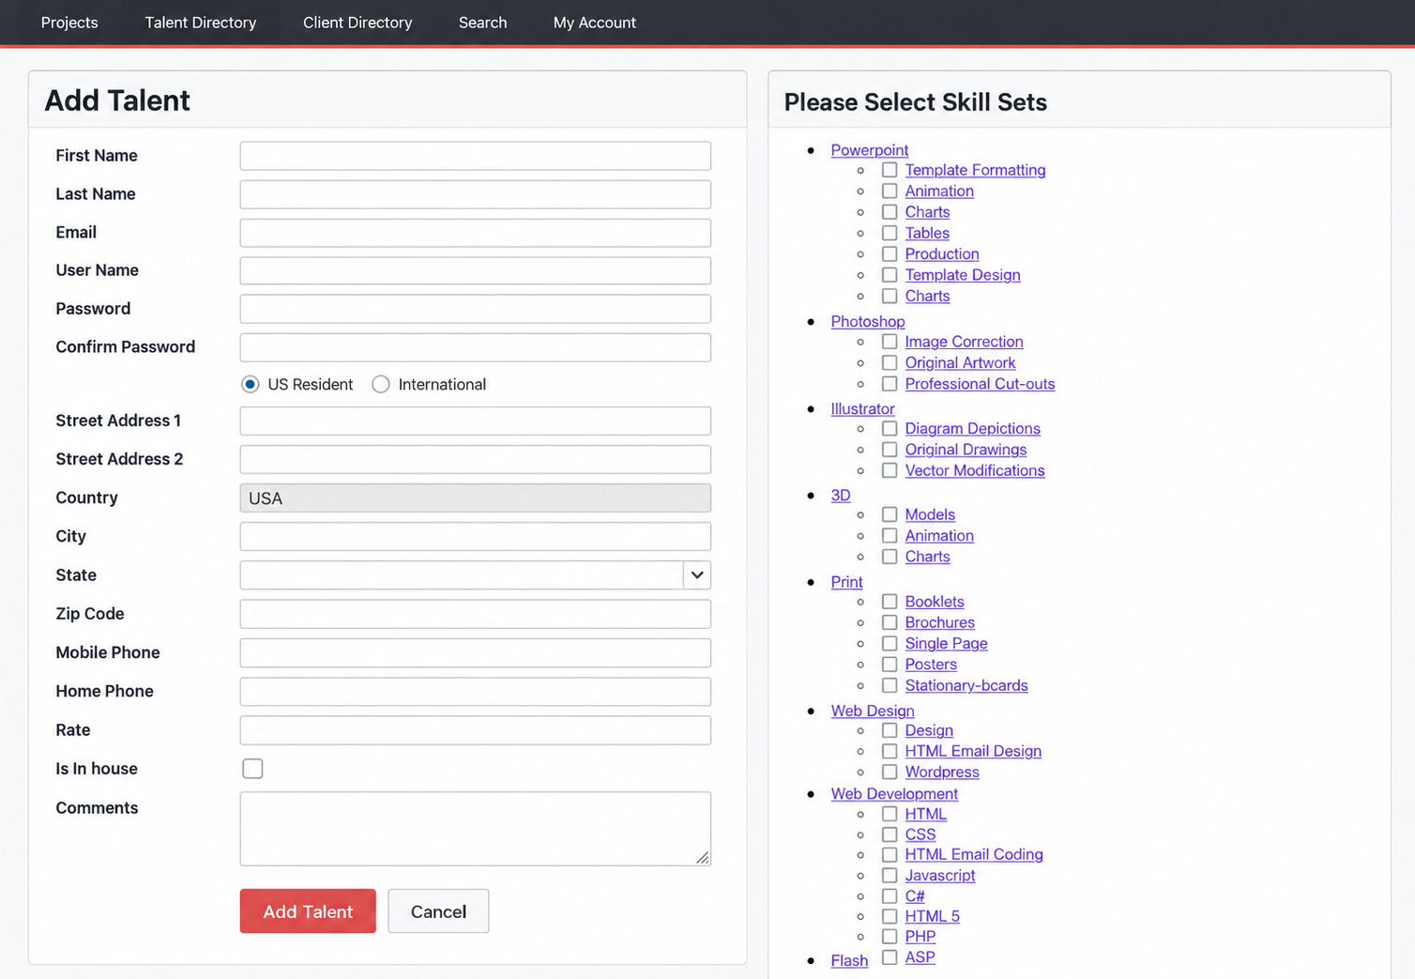Check the Image Correction checkbox

point(890,342)
